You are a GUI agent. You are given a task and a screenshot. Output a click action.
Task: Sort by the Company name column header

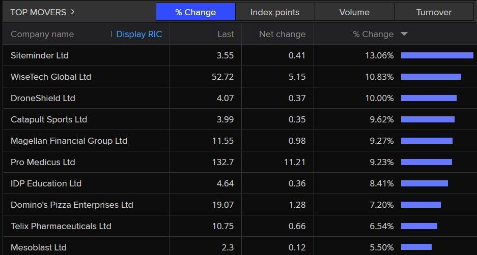tap(42, 34)
